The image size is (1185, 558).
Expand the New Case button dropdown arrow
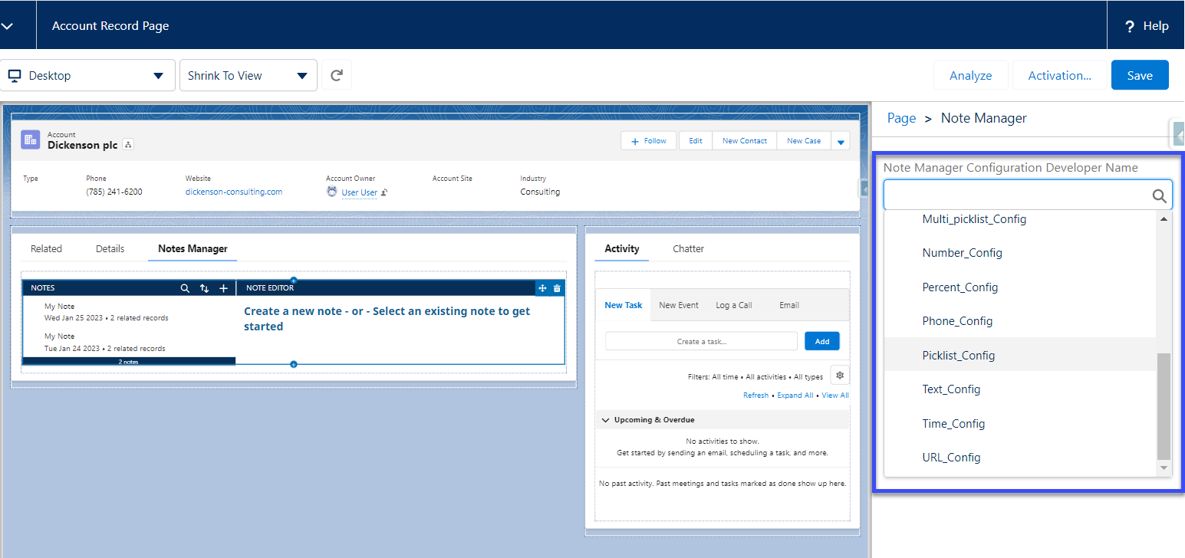tap(841, 140)
